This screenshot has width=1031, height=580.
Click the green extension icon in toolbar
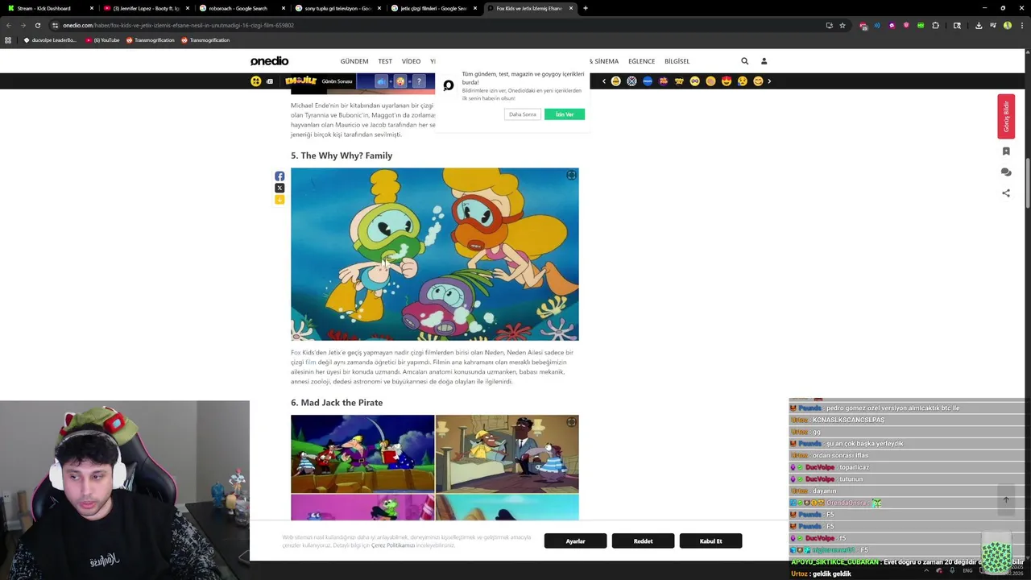pos(921,25)
